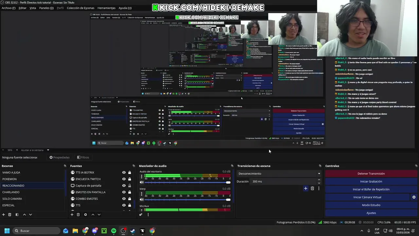Hide the ENCUESTA TWITCH source

click(124, 179)
